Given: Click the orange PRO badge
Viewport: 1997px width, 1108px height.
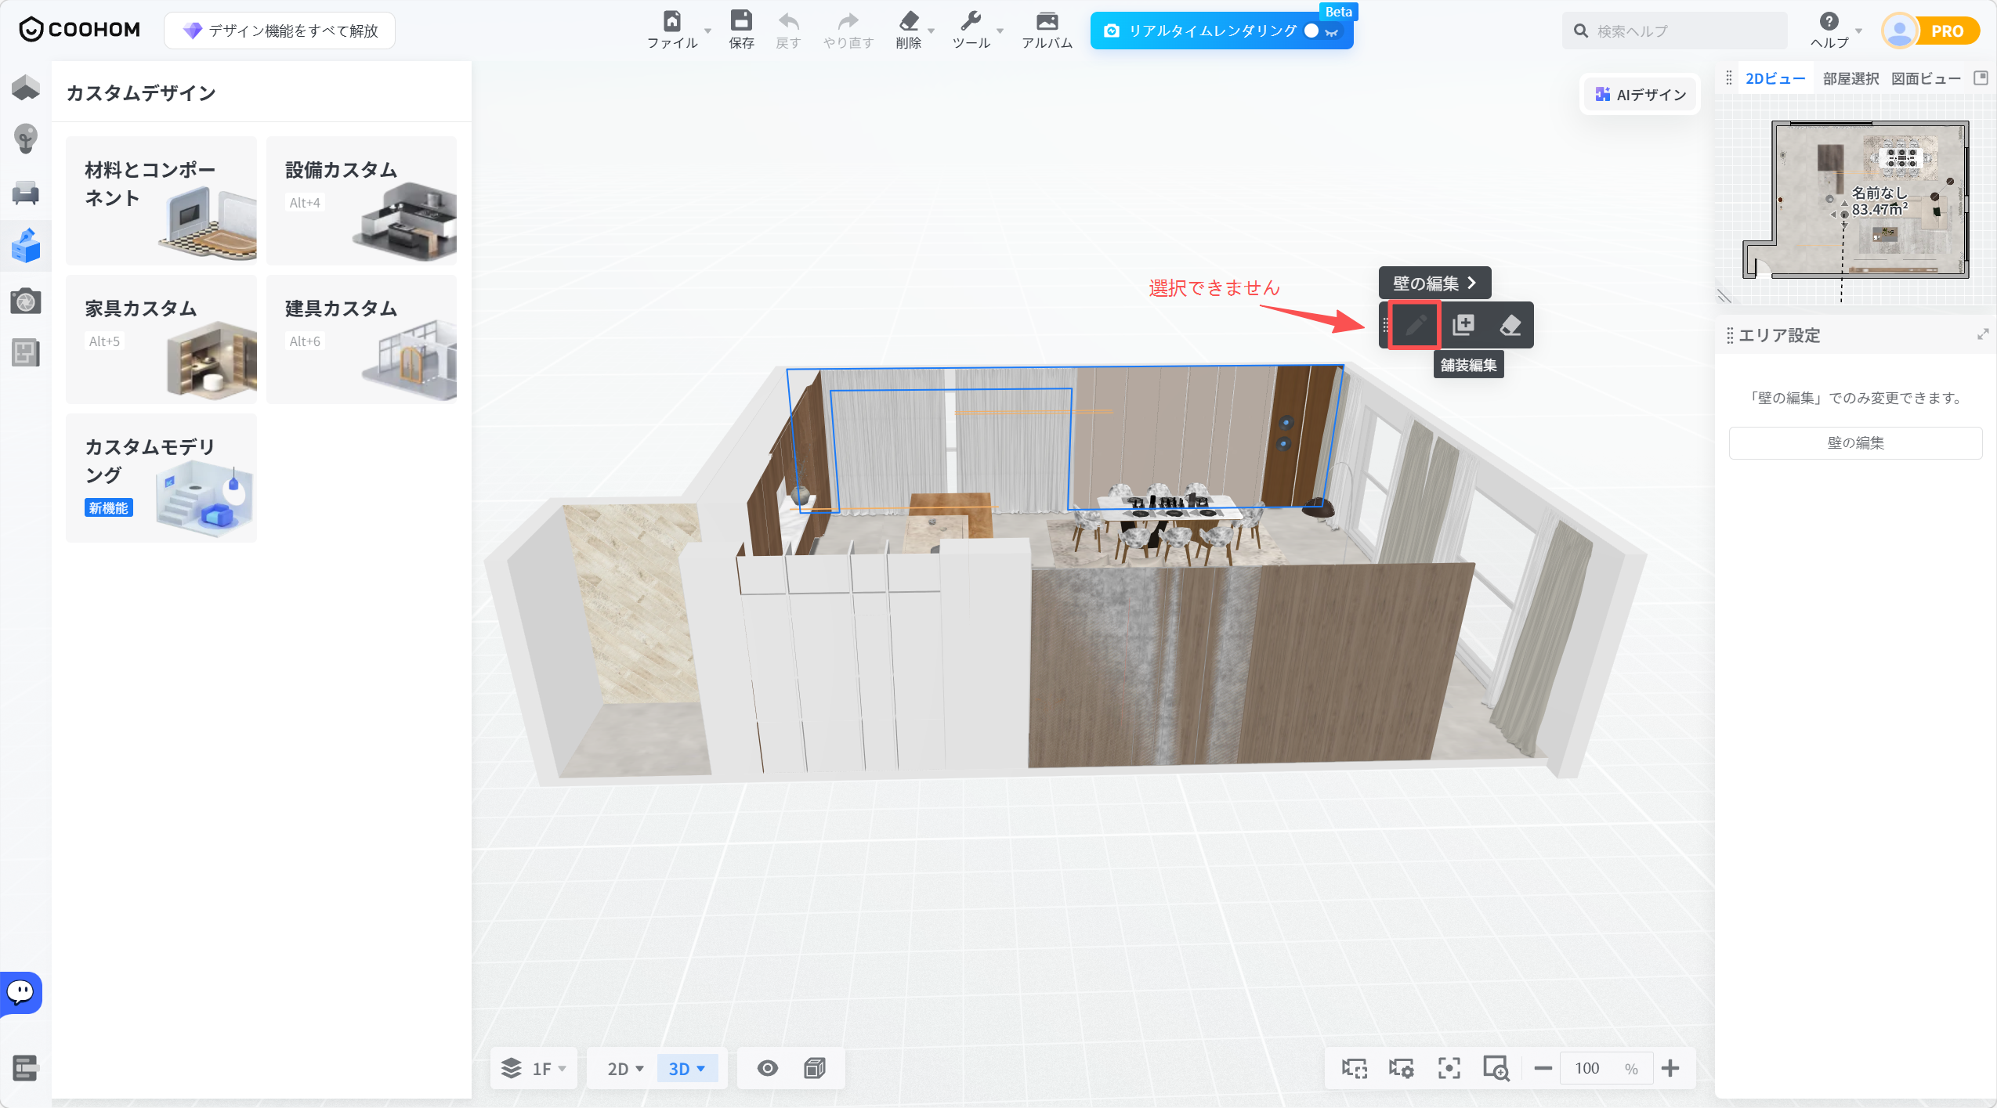Looking at the screenshot, I should (x=1947, y=31).
